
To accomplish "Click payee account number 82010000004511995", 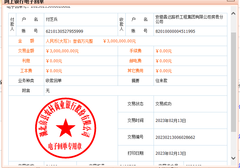I will (x=175, y=31).
